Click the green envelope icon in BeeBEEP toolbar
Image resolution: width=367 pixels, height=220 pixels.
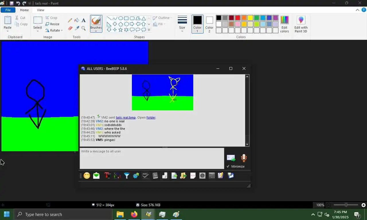[x=96, y=176]
